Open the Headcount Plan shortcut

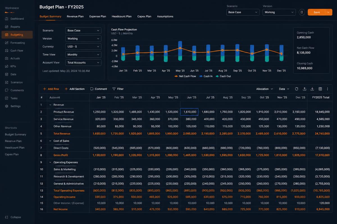[x=15, y=148]
